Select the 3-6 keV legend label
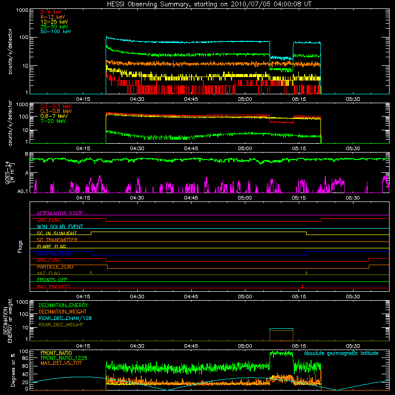This screenshot has width=395, height=395. [x=51, y=12]
